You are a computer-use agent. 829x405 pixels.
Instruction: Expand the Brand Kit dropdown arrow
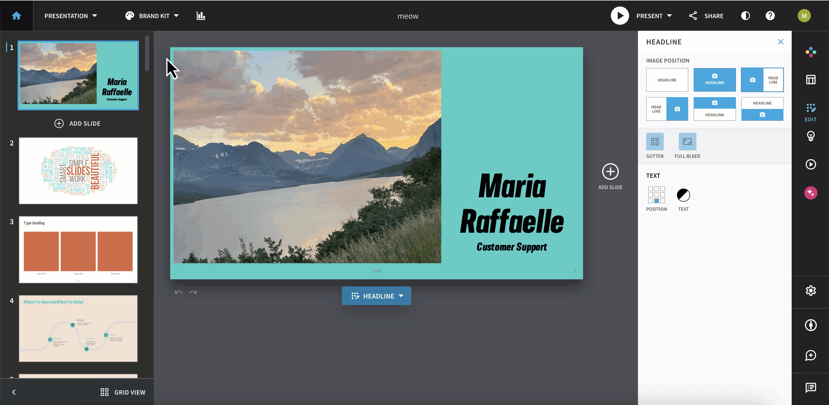coord(176,16)
